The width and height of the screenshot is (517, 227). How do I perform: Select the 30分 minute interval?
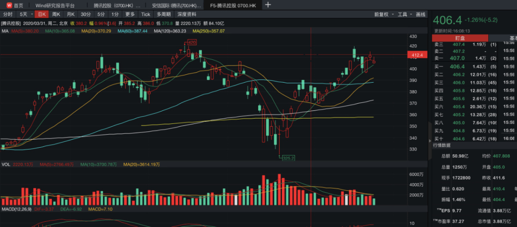coord(85,14)
